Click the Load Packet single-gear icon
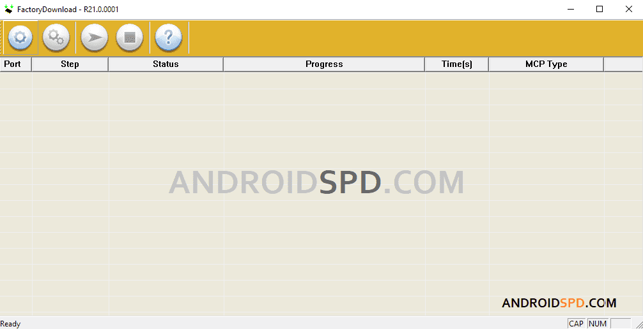 pyautogui.click(x=20, y=38)
